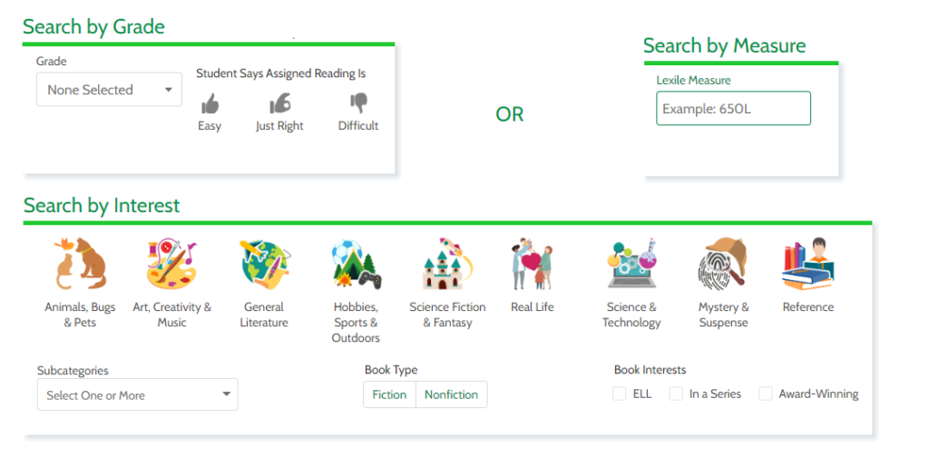
Task: Select Hobbies, Sports & Outdoors icon
Action: tap(356, 264)
